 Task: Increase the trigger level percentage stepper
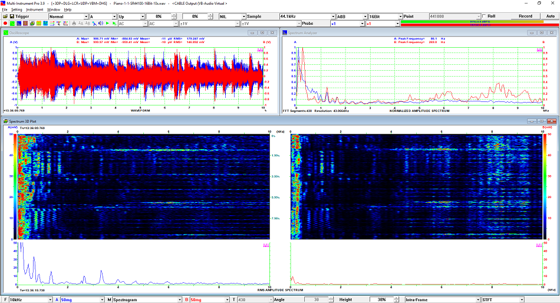[x=174, y=14]
